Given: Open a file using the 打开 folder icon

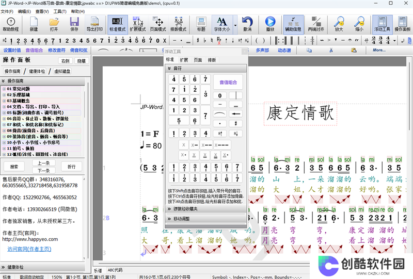Looking at the screenshot, I should click(54, 24).
